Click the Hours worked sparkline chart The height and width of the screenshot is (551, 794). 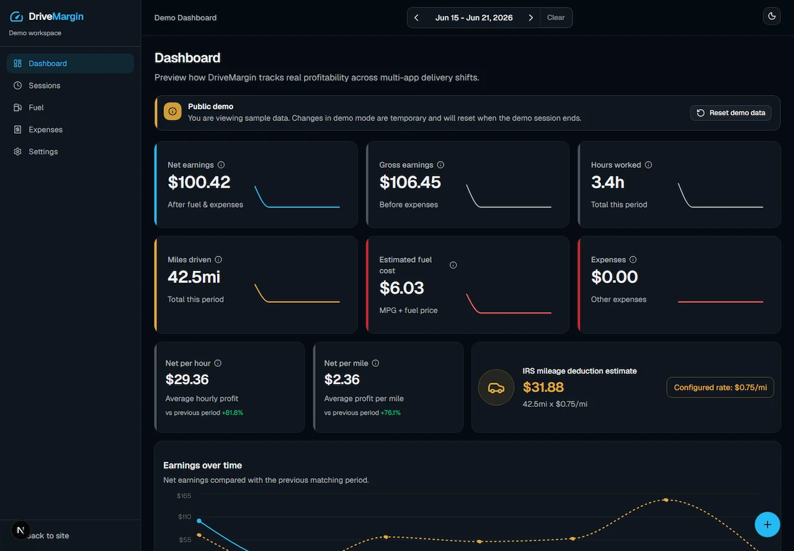720,196
